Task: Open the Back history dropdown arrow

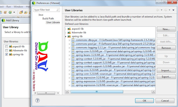Action: point(162,10)
